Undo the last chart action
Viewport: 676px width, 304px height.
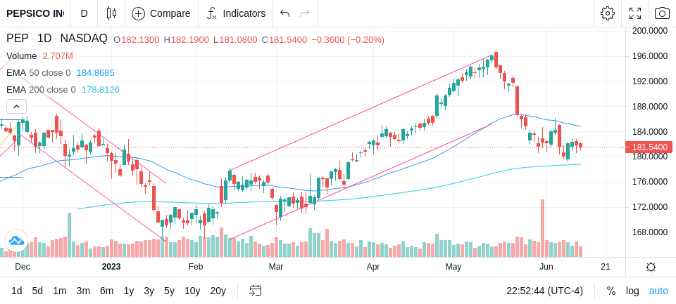pyautogui.click(x=284, y=13)
